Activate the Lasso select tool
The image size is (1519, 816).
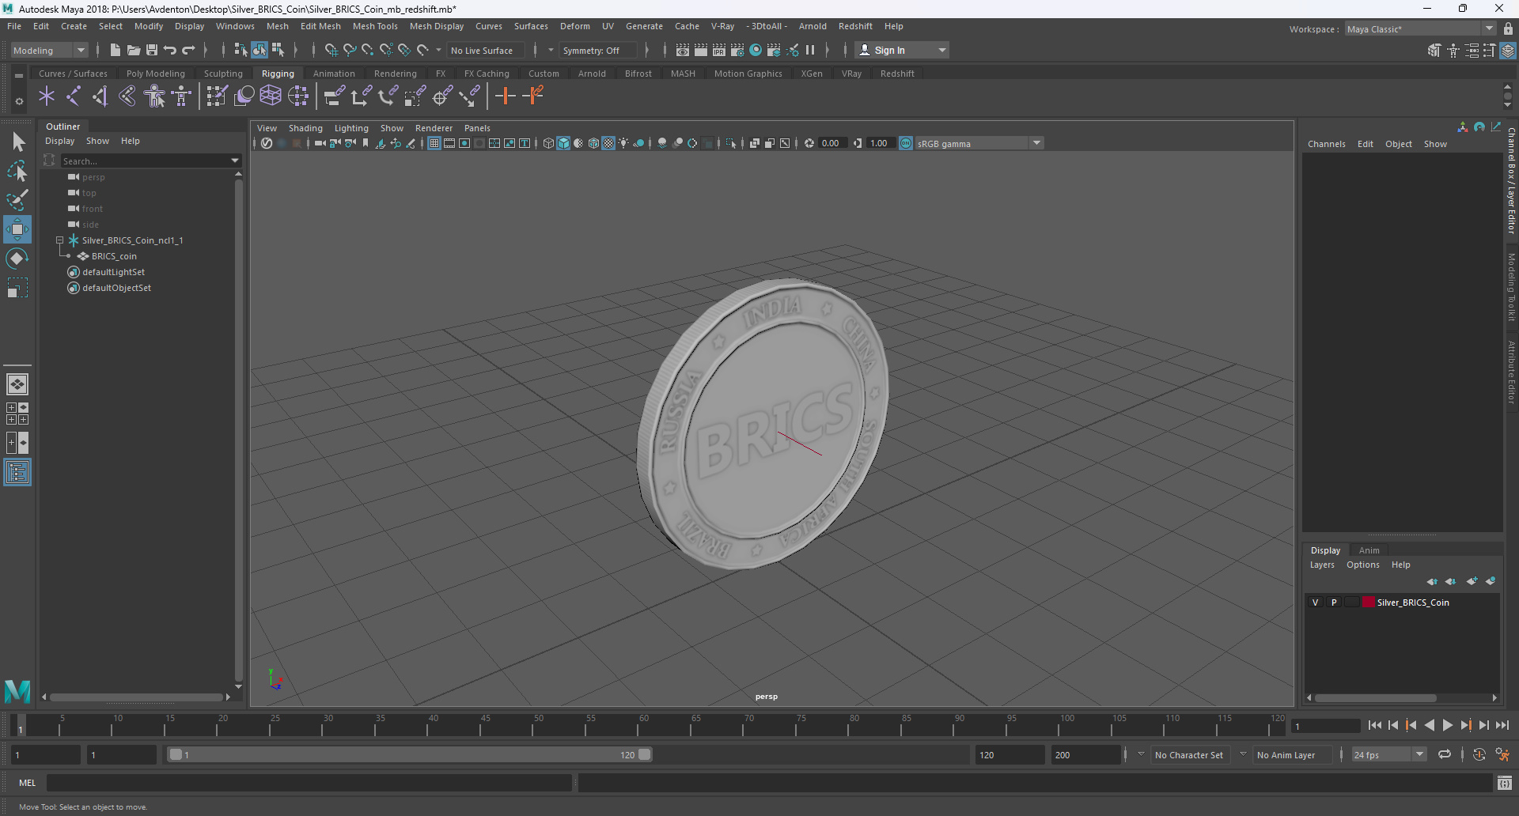[17, 171]
